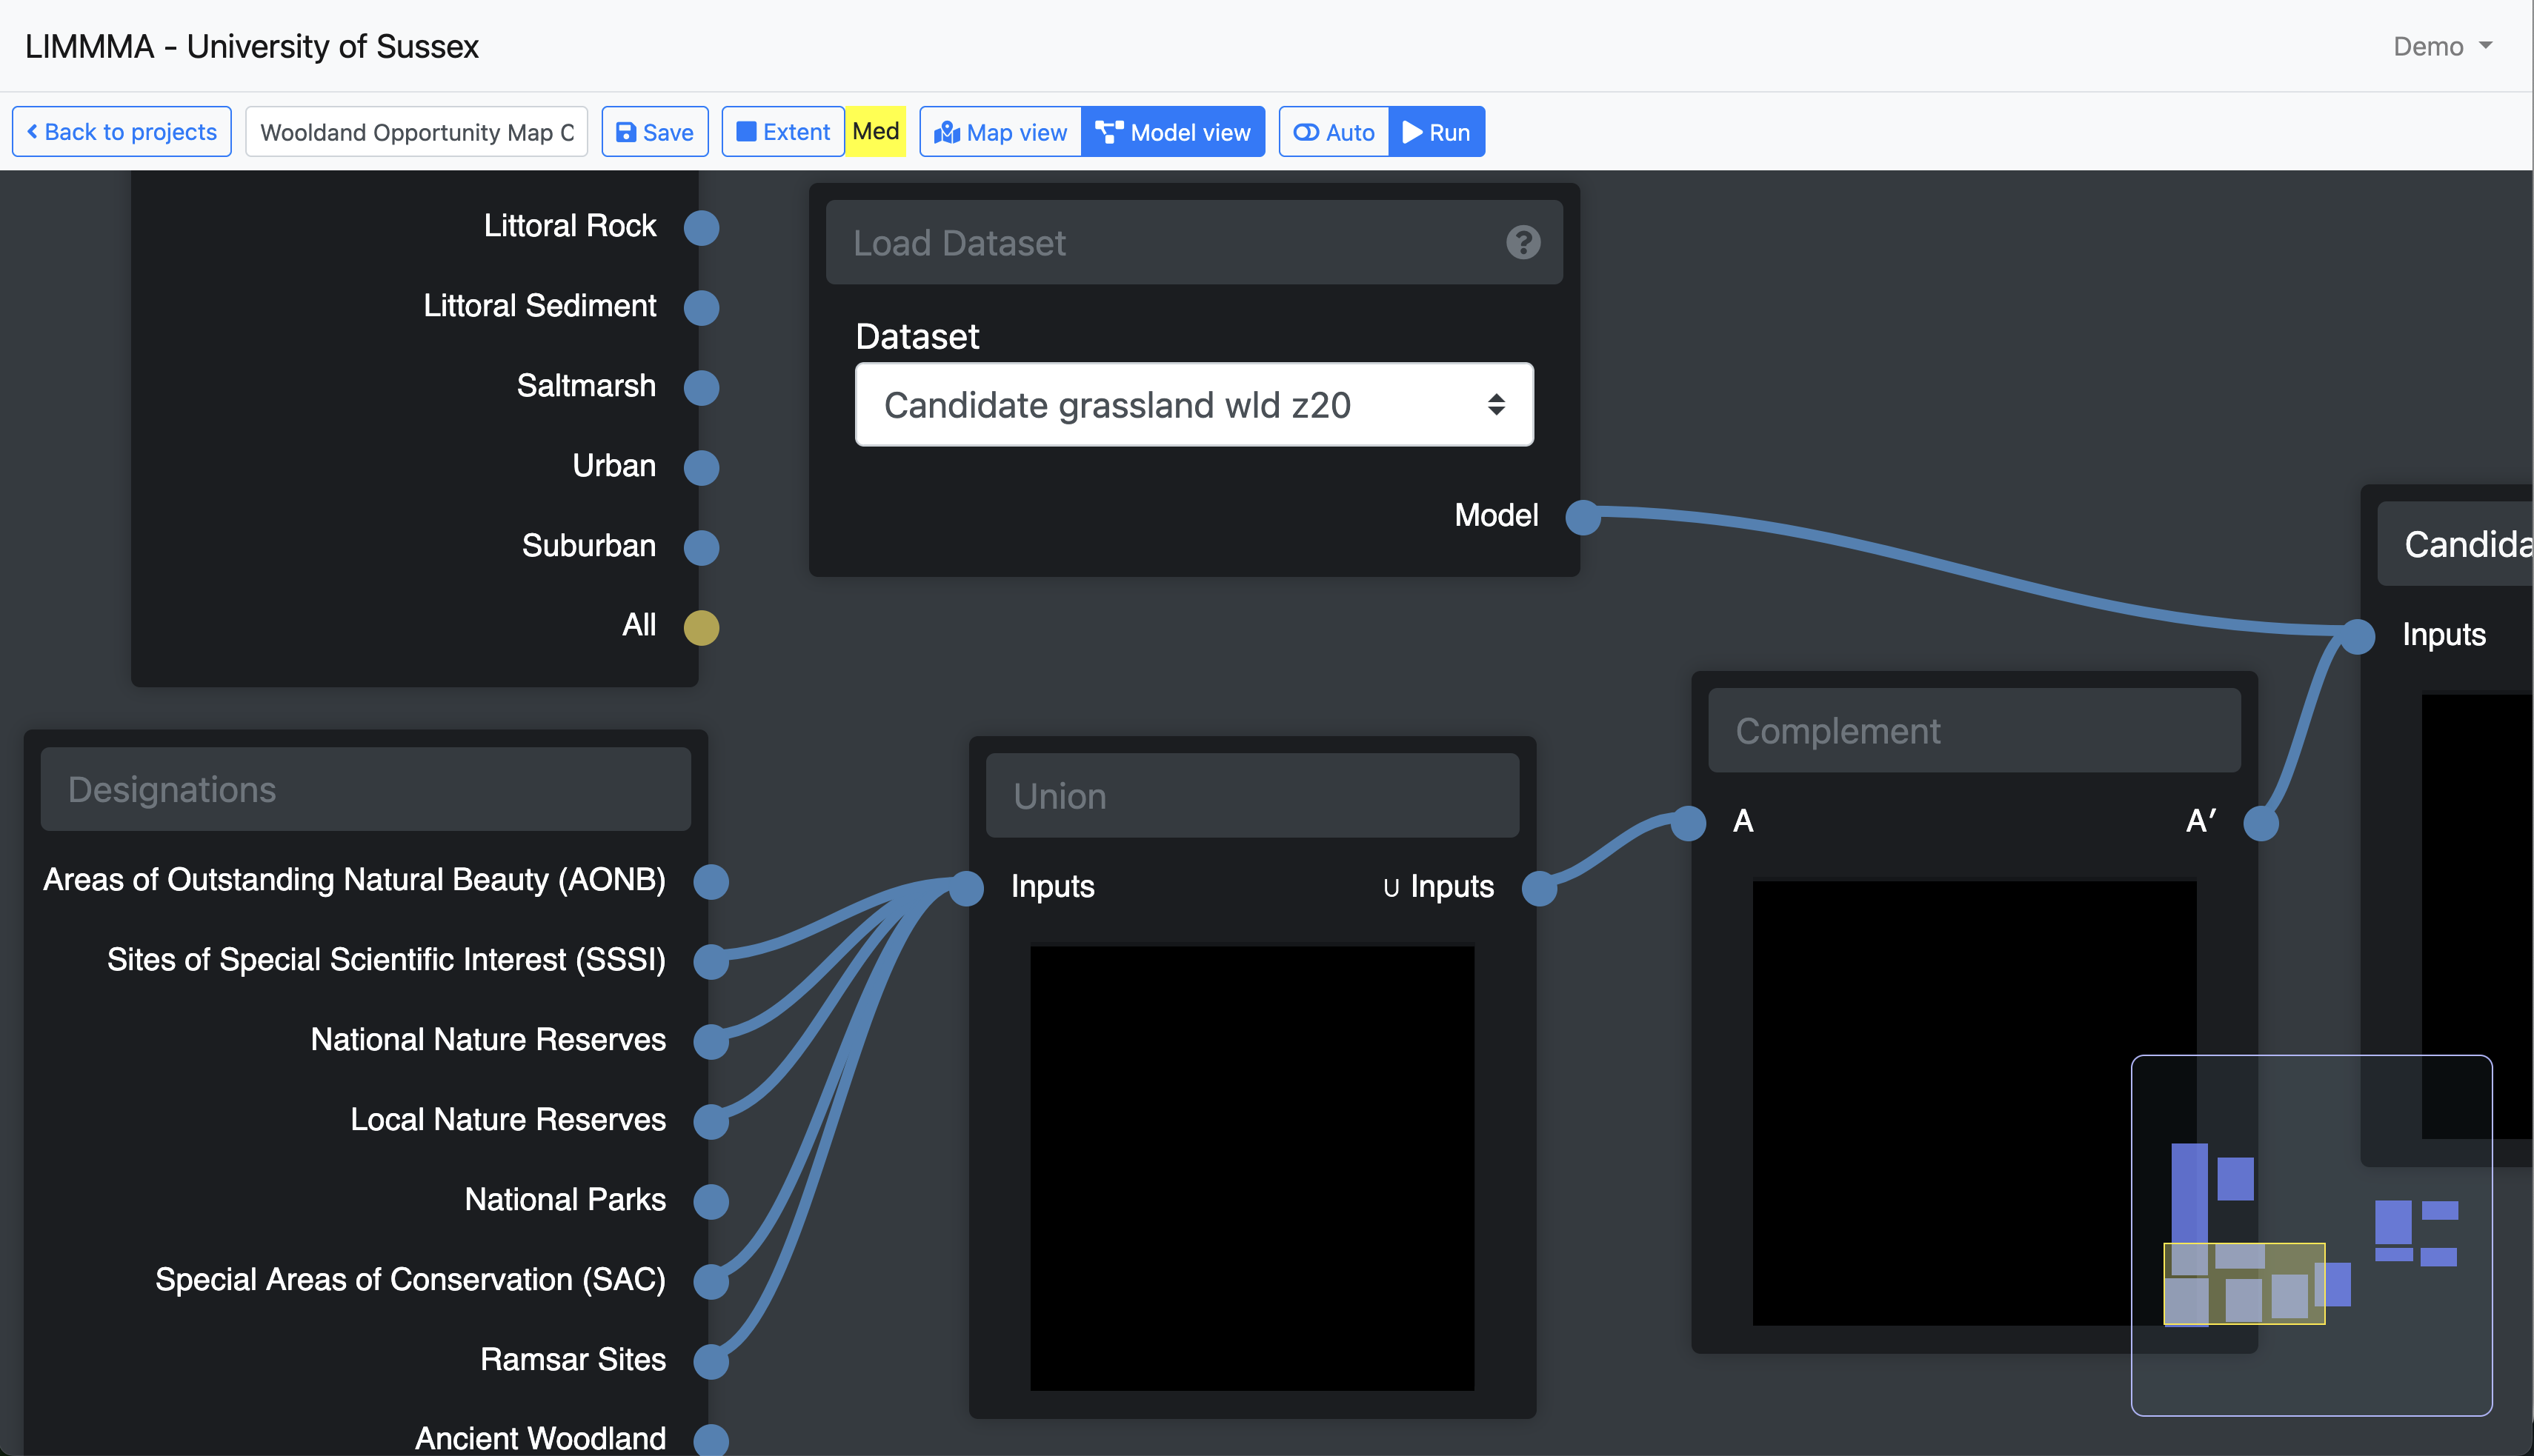Open the Demo user menu
The height and width of the screenshot is (1456, 2534).
[2441, 47]
